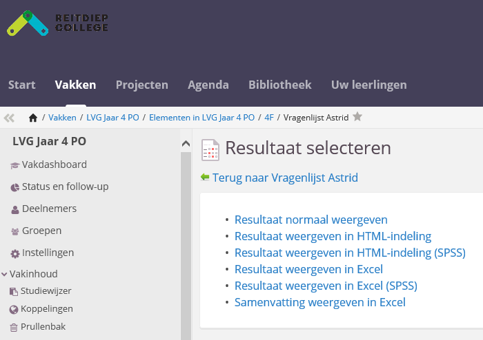Click the Instellingen gear icon
The width and height of the screenshot is (483, 340).
(x=15, y=253)
